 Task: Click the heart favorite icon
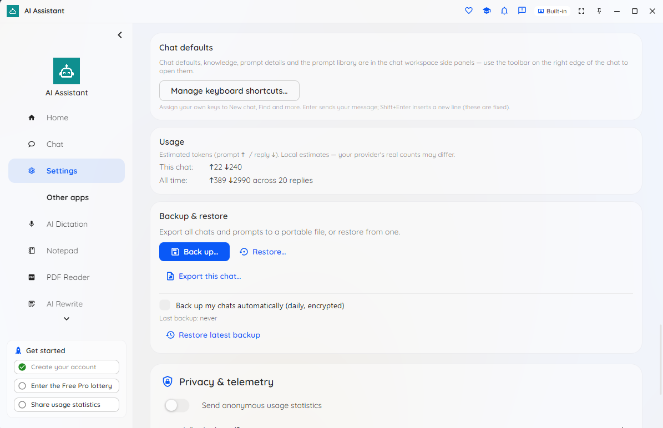click(x=468, y=11)
